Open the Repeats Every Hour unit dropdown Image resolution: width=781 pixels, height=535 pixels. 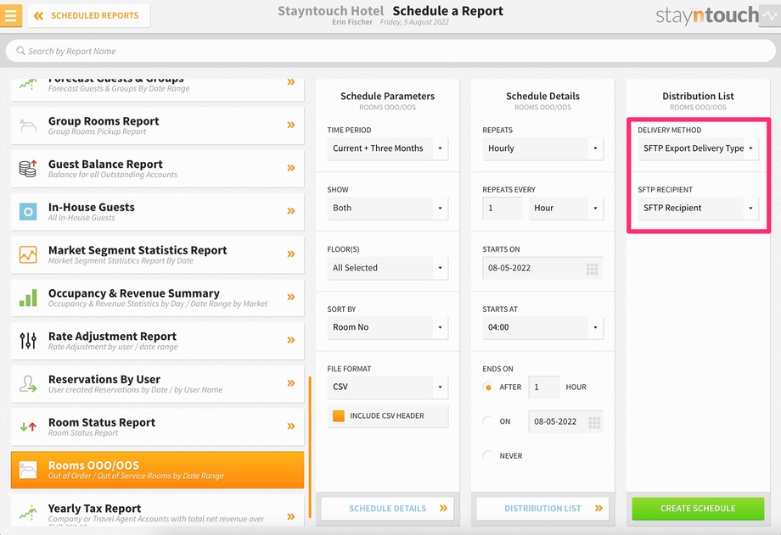(x=566, y=208)
